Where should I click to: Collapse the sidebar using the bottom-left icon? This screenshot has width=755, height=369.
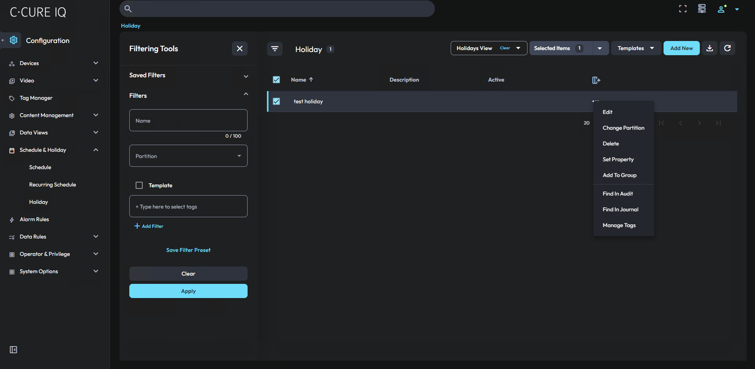click(13, 350)
